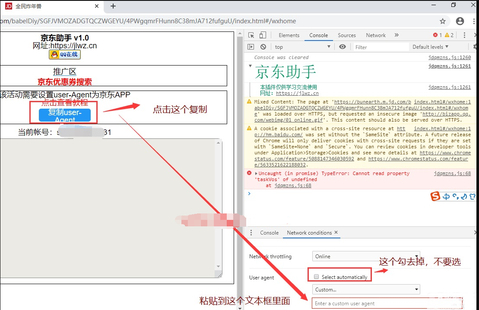
Task: Open the drawer three-dot menu beside Console
Action: (x=251, y=232)
